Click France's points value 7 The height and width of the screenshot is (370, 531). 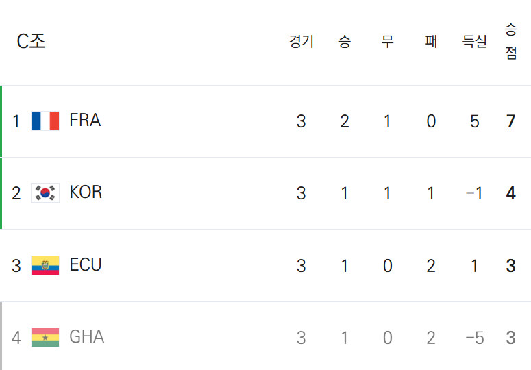coord(510,121)
